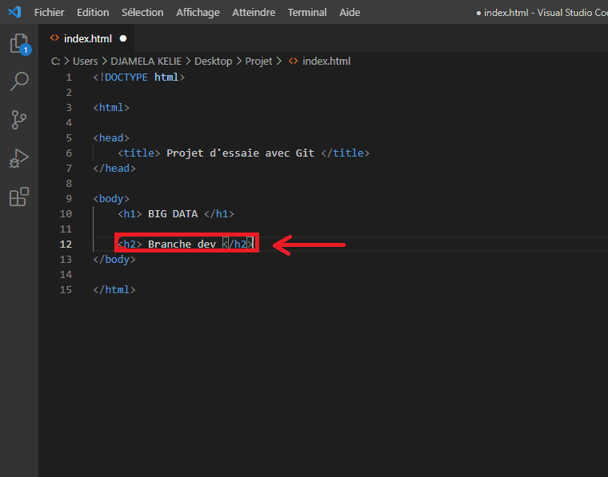The height and width of the screenshot is (477, 608).
Task: Open the Explorer view in the activity bar
Action: pyautogui.click(x=18, y=44)
